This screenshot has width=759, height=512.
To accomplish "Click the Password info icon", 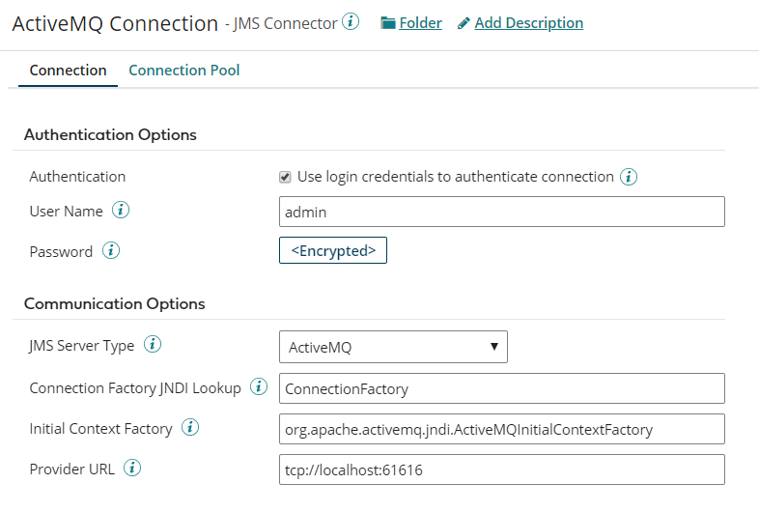I will pos(111,251).
